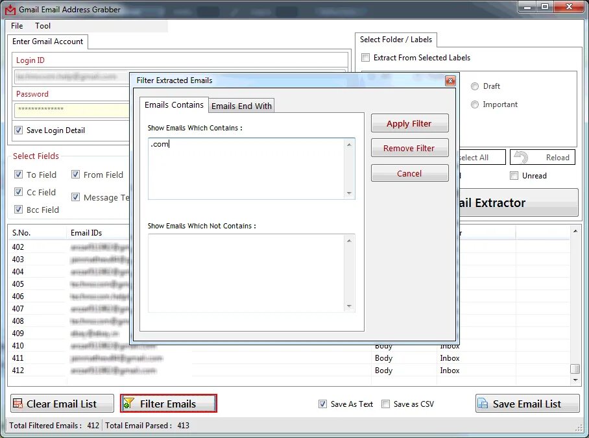Select row 402 in the email list
The image size is (589, 438).
tap(69, 247)
